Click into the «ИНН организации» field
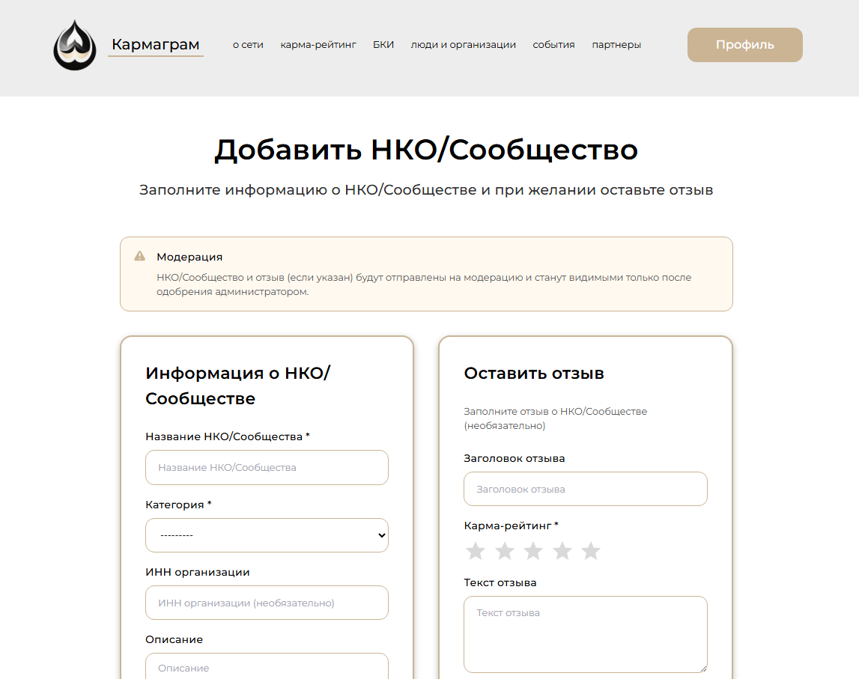Viewport: 859px width, 679px height. click(267, 603)
